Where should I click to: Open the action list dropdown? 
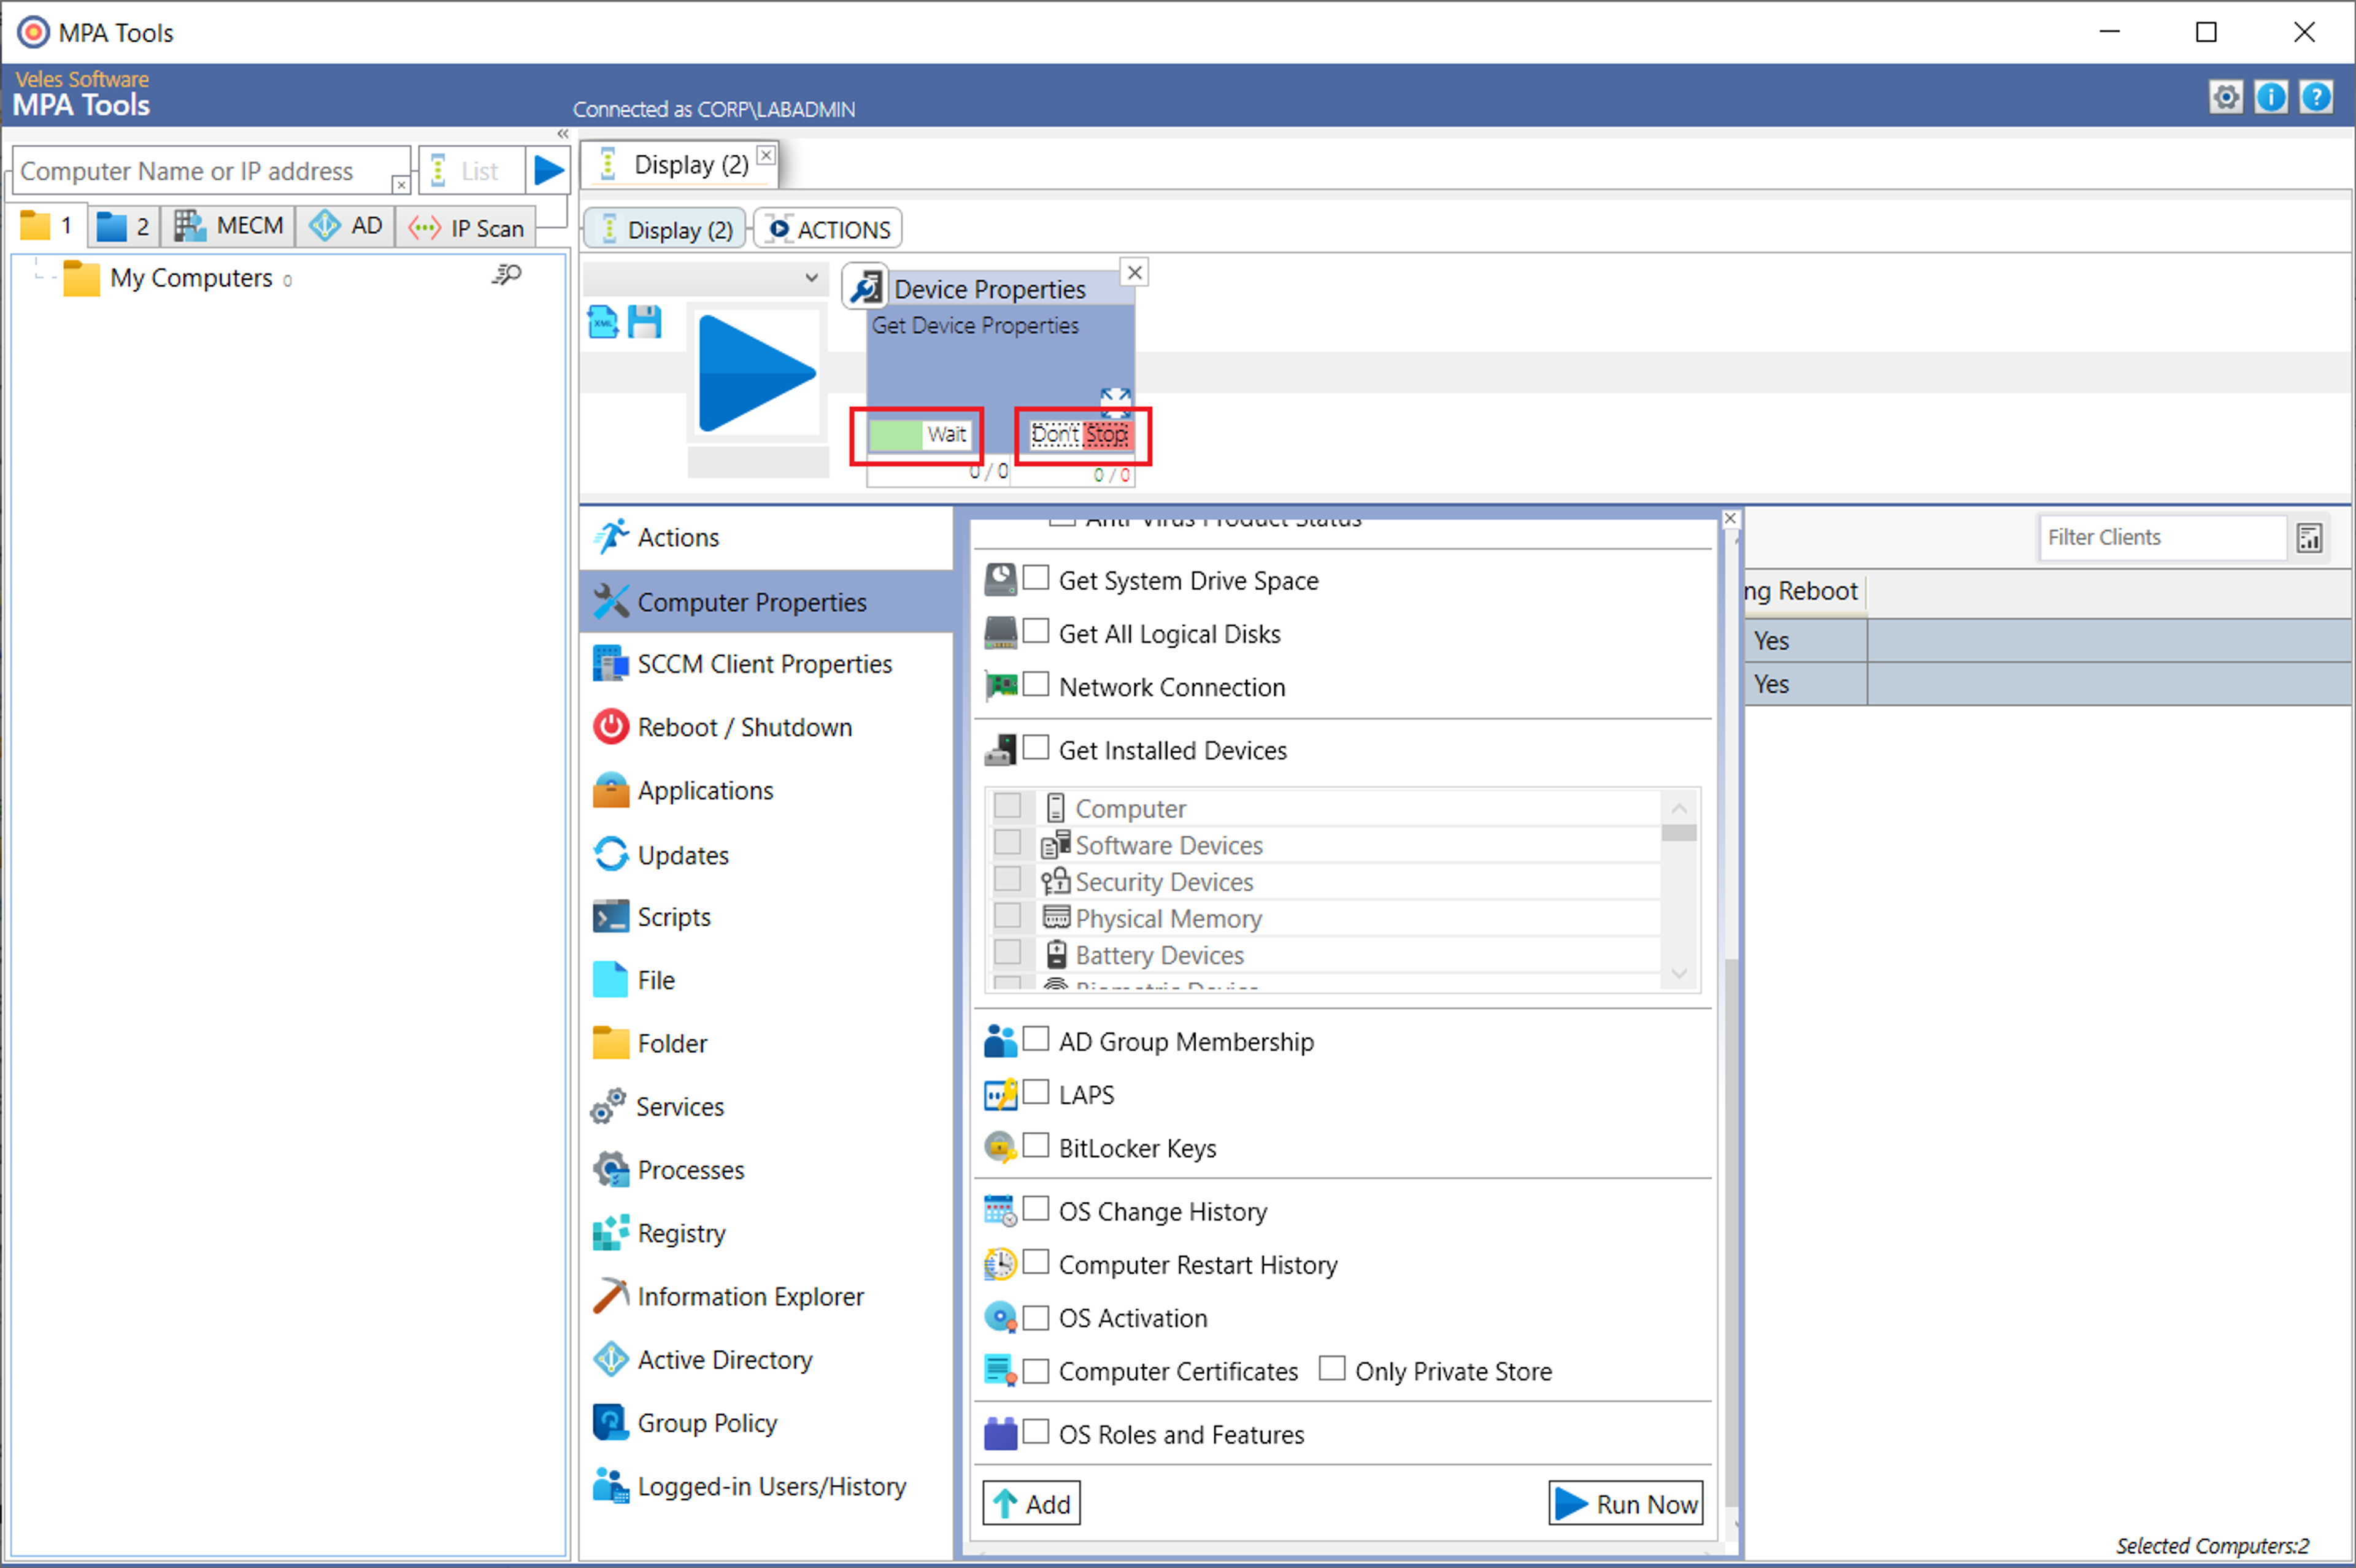[705, 278]
